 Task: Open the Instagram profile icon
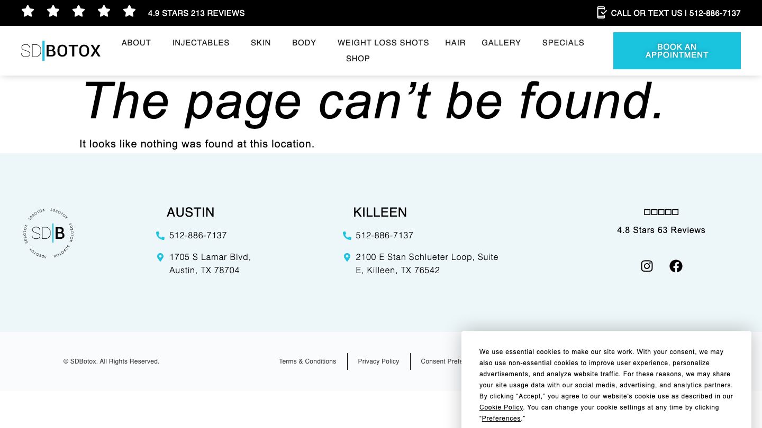tap(647, 266)
